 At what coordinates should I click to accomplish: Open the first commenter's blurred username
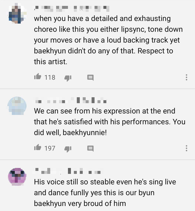(71, 8)
